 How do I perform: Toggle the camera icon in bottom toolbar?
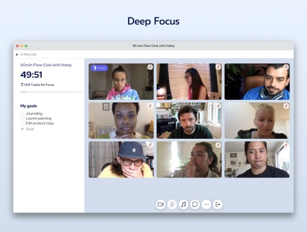161,204
